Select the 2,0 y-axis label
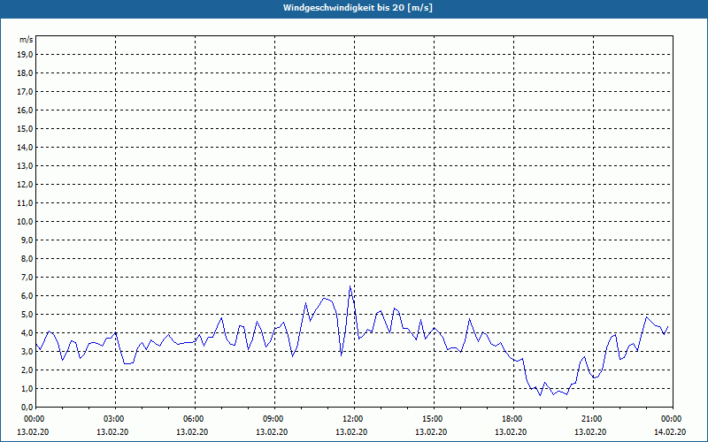Image resolution: width=708 pixels, height=442 pixels. (x=27, y=370)
